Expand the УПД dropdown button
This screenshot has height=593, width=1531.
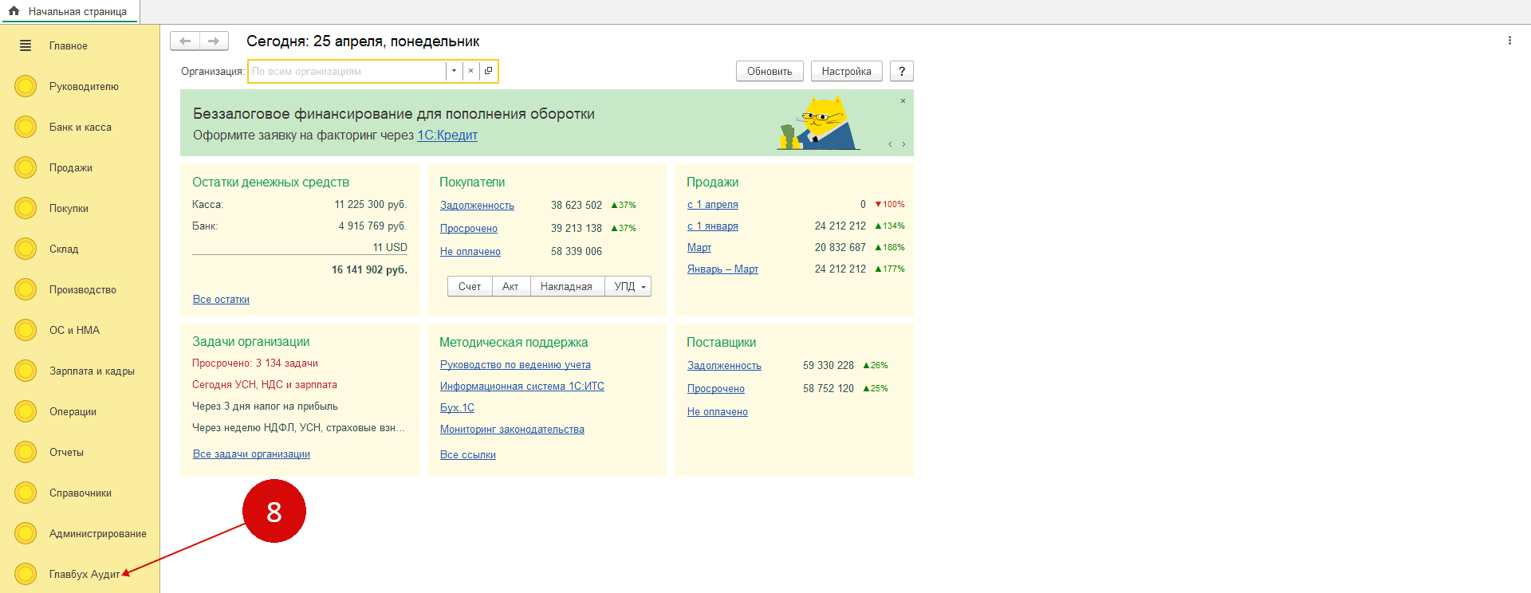(643, 287)
